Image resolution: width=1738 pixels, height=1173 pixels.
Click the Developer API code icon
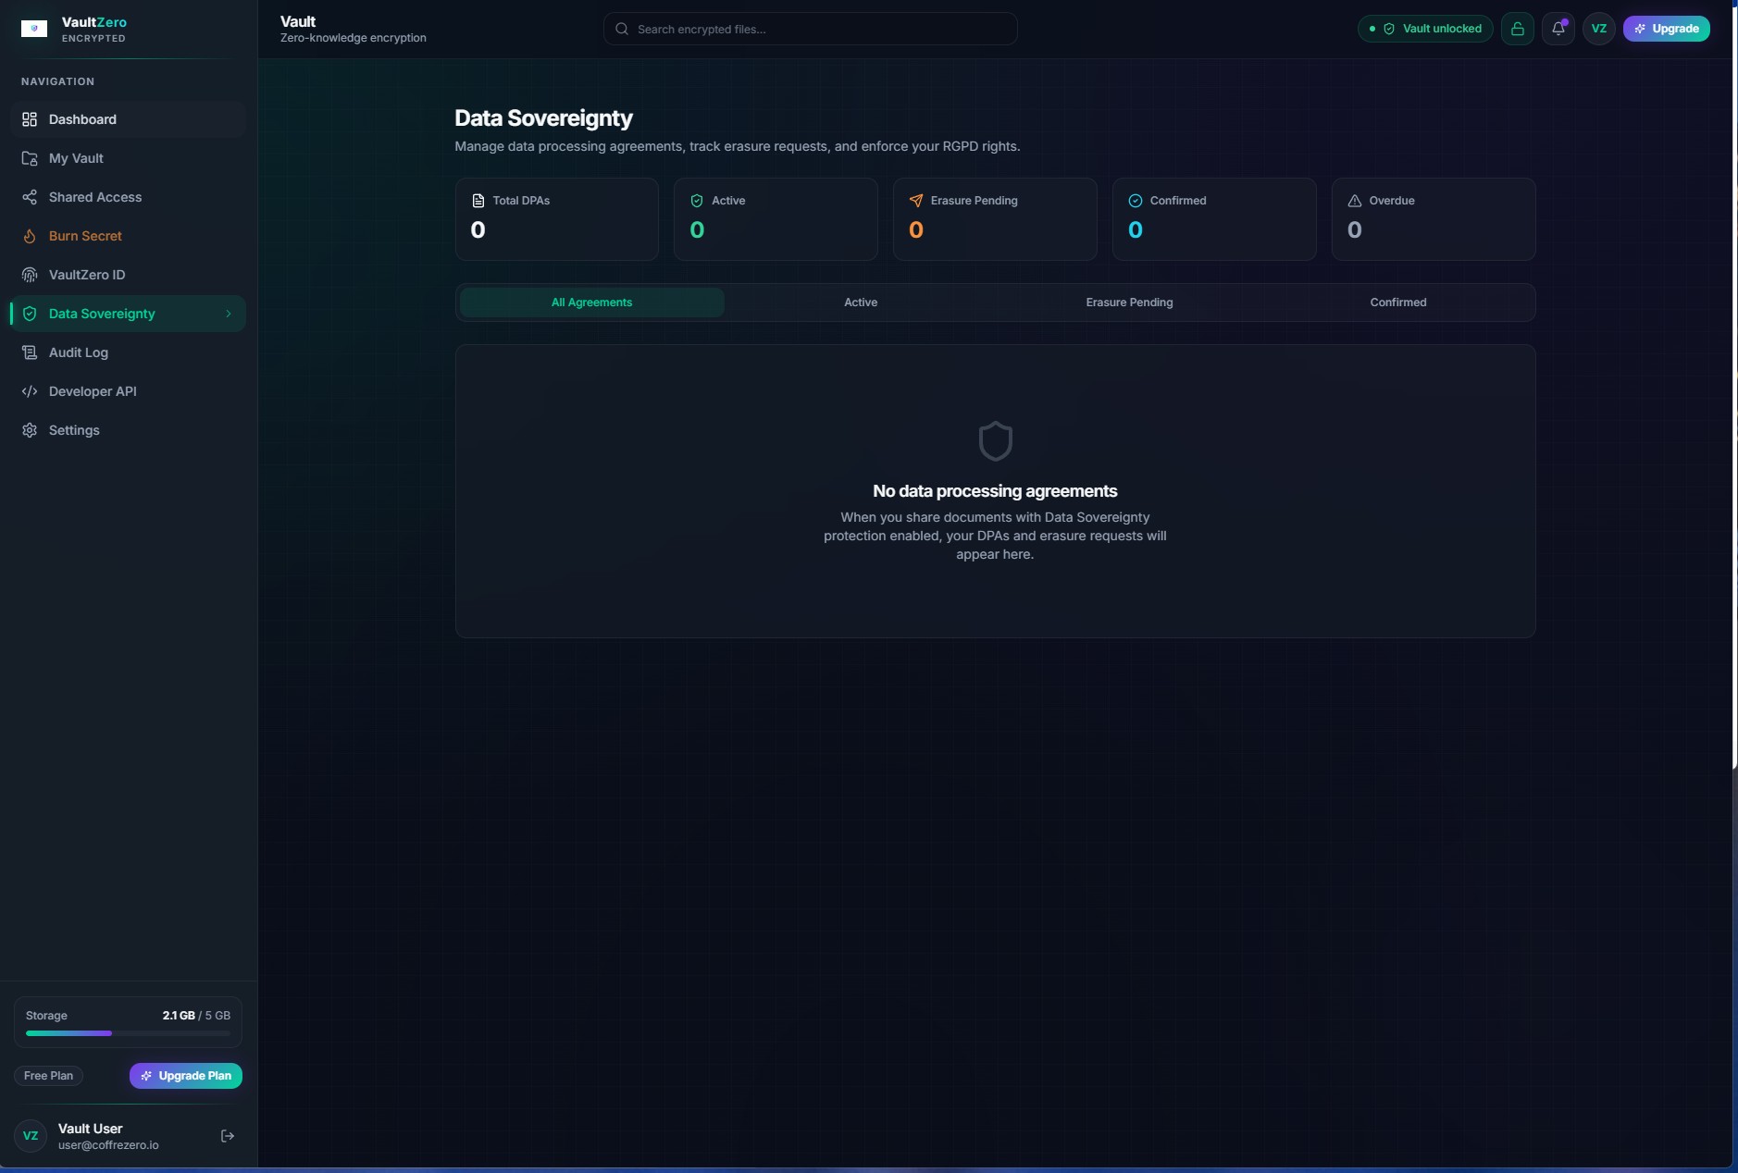pyautogui.click(x=30, y=391)
